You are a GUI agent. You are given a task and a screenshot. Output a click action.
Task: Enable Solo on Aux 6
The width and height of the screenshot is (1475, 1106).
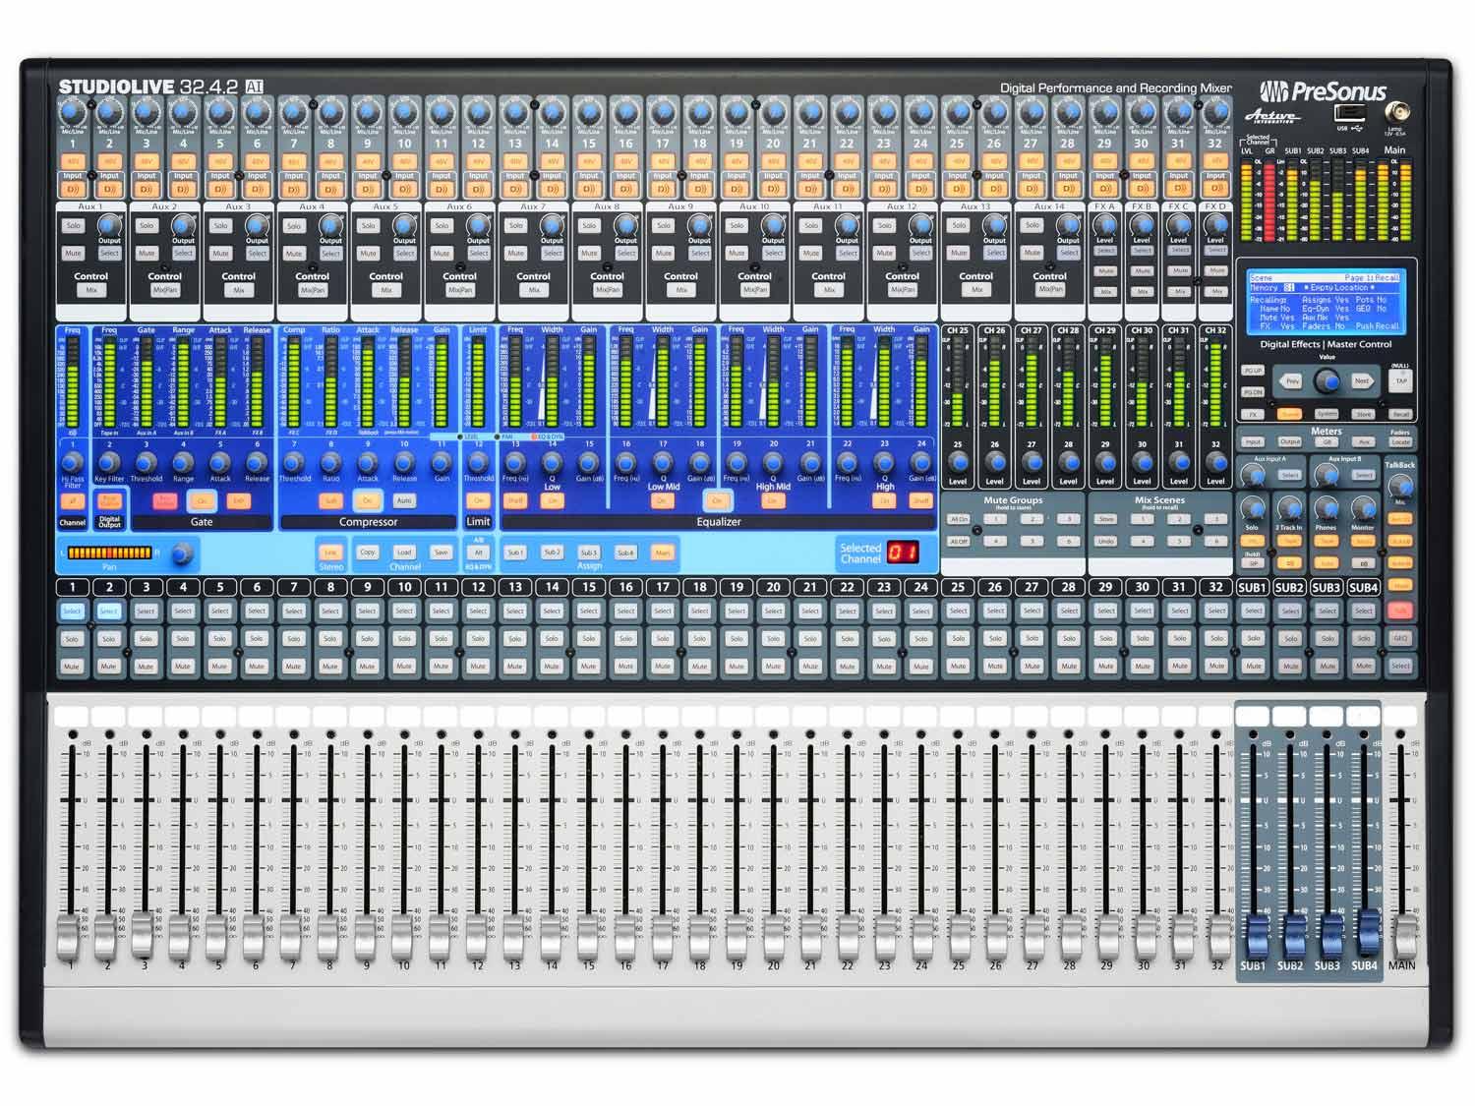click(x=442, y=226)
